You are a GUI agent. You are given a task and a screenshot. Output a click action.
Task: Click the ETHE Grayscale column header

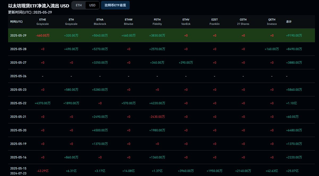43,22
